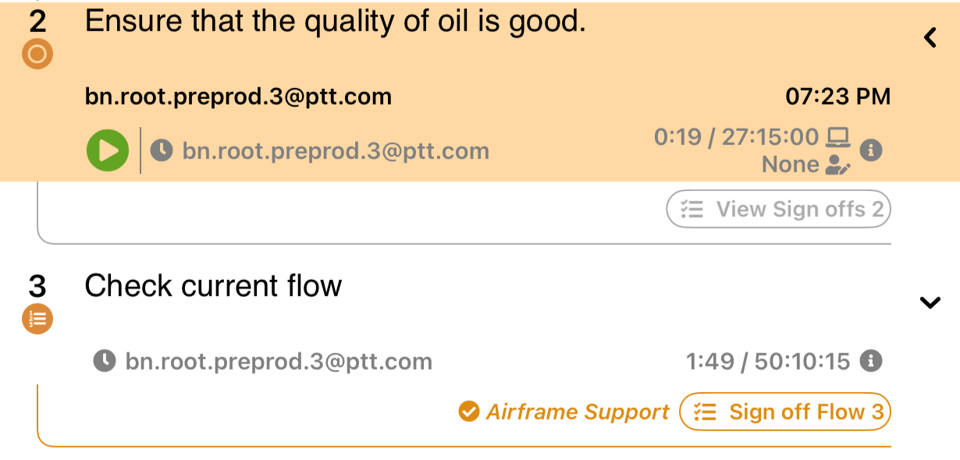Open info icon beside 1:49 / 50:10:15
The image size is (960, 460).
point(870,361)
